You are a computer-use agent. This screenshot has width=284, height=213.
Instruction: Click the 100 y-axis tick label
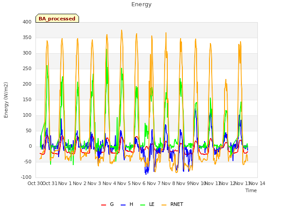pos(27,115)
